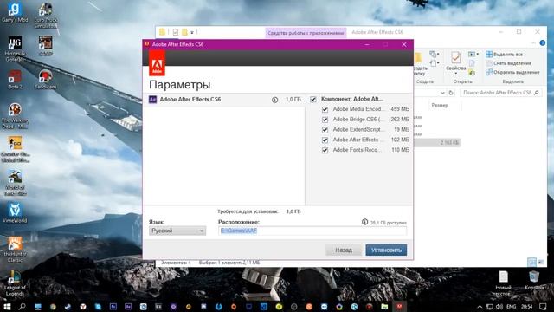554x312 pixels.
Task: Open the Explorer help question-mark icon
Action: click(x=543, y=43)
